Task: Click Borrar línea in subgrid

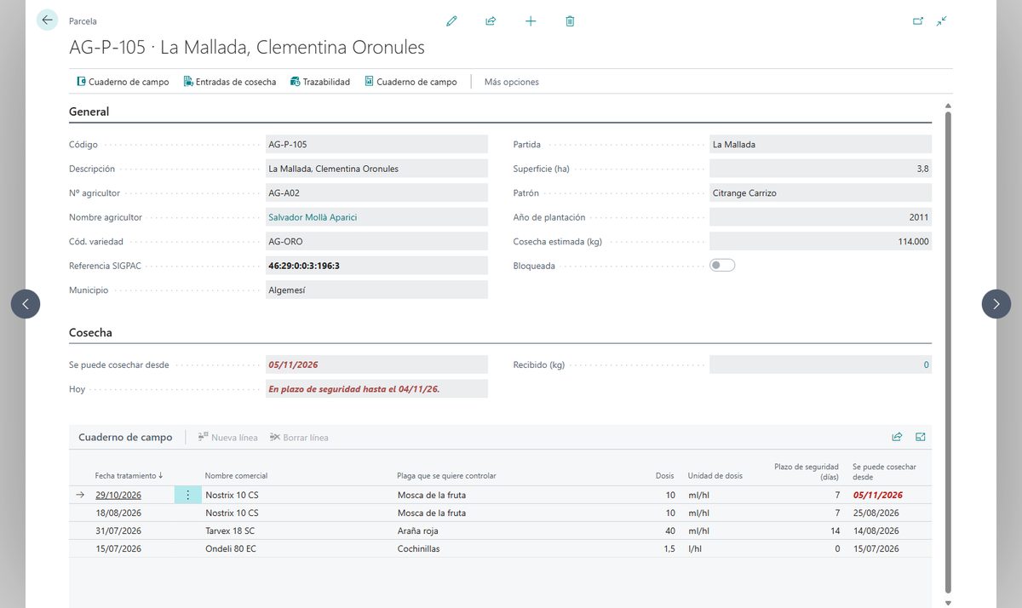Action: [299, 438]
